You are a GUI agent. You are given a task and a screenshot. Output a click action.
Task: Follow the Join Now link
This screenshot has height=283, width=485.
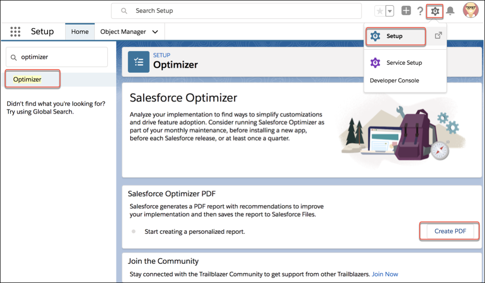click(385, 274)
